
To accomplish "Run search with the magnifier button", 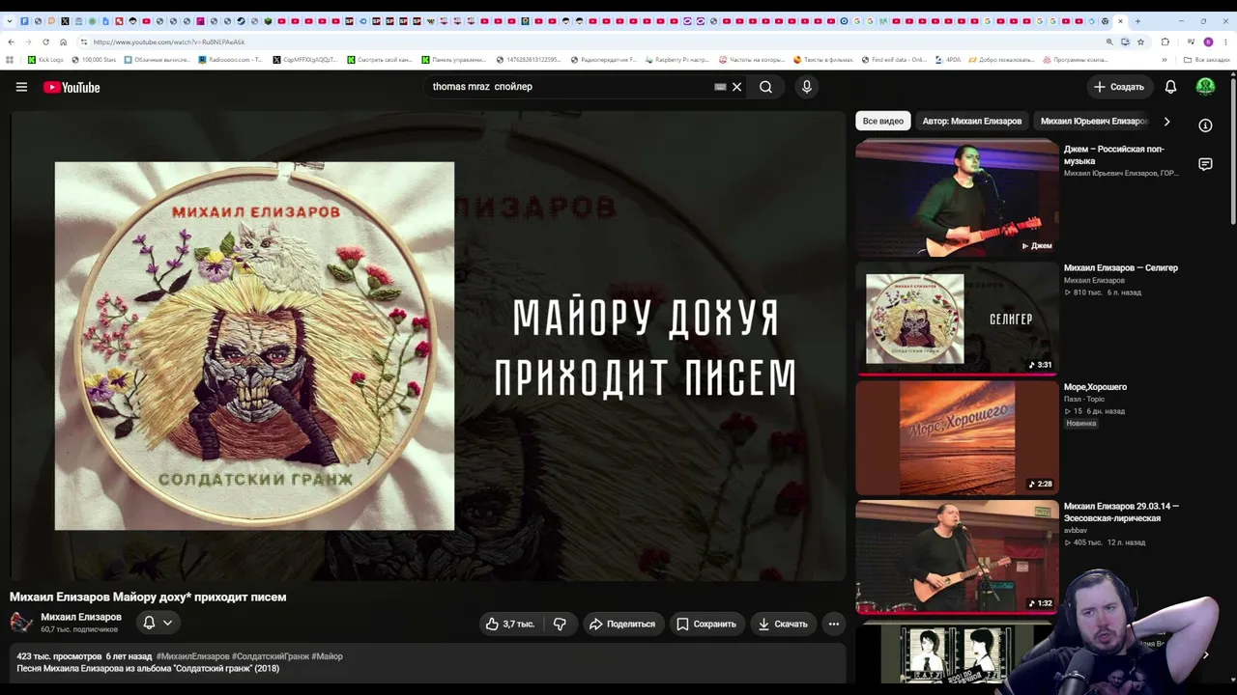I will point(765,87).
